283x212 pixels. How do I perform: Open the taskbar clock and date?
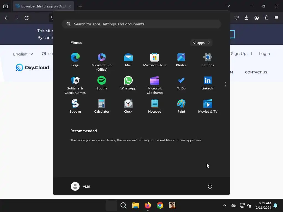(263, 205)
